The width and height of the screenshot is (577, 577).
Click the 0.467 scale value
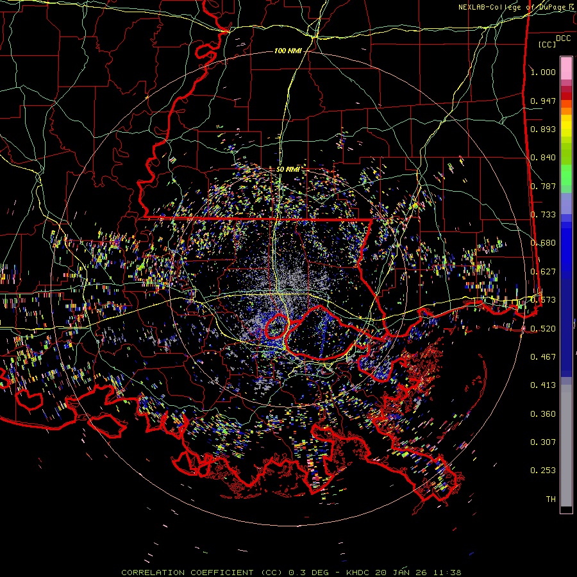coord(543,357)
